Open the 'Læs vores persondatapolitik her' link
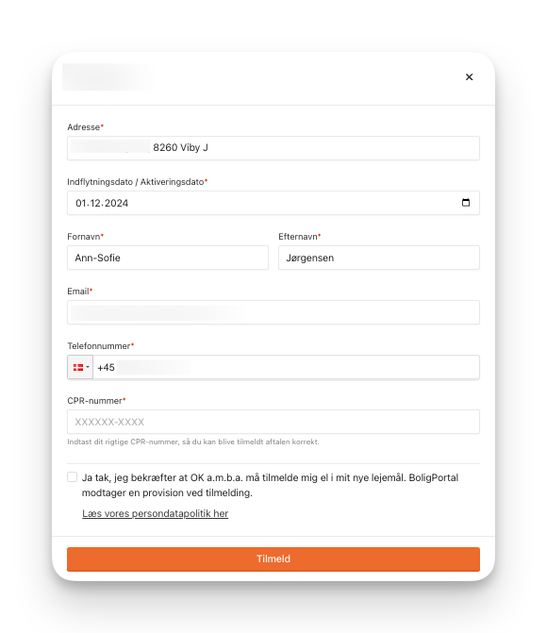Image resolution: width=547 pixels, height=633 pixels. tap(155, 513)
